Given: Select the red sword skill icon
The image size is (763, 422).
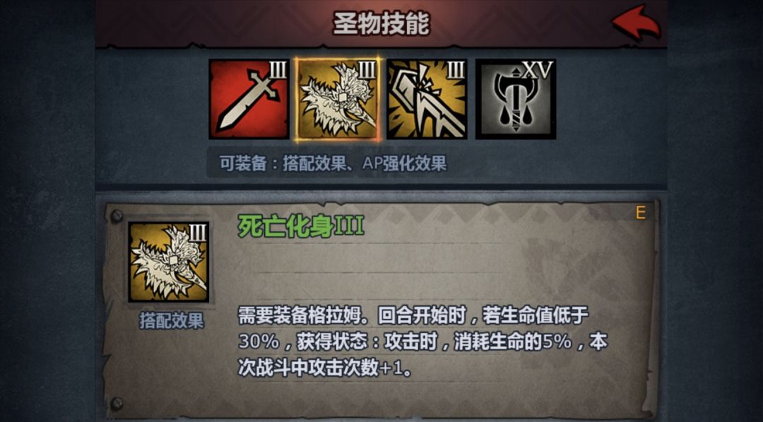Looking at the screenshot, I should tap(249, 99).
